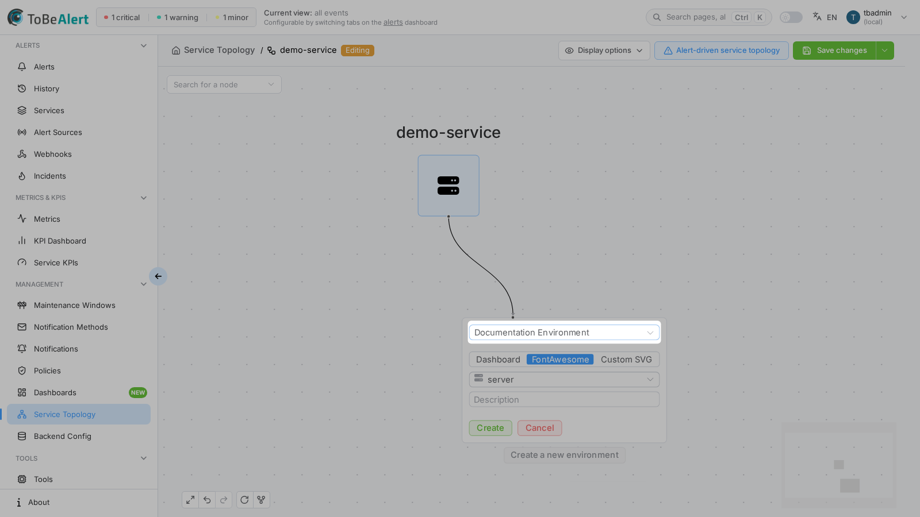Click the undo arrow in canvas toolbar

pyautogui.click(x=207, y=500)
